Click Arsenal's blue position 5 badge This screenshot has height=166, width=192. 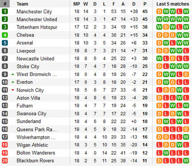click(x=5, y=43)
